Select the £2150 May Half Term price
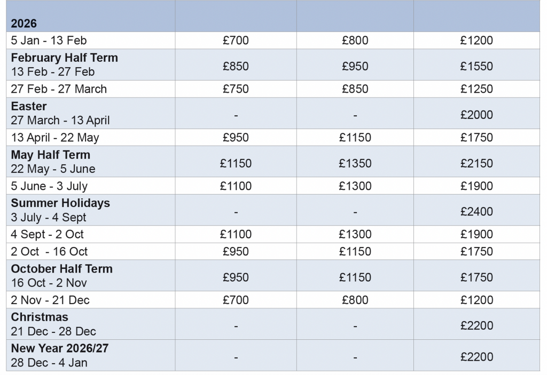This screenshot has width=547, height=375. click(x=476, y=163)
